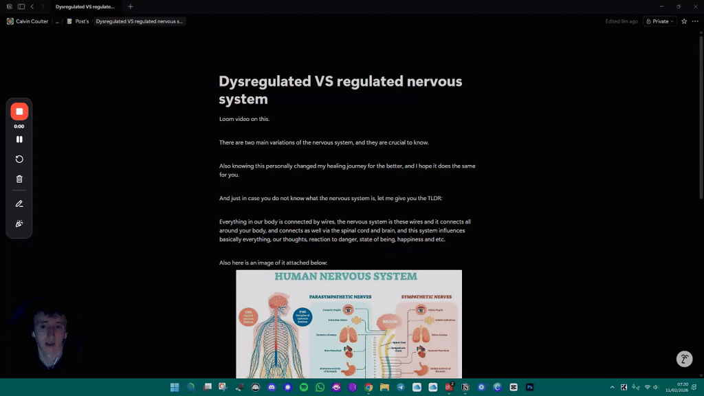This screenshot has height=396, width=704.
Task: Restart the Loom recording from the control bar
Action: tap(19, 159)
